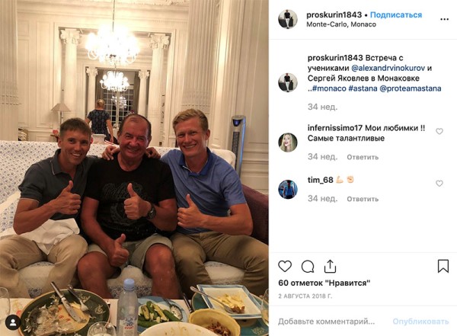Screen dimensions: 457x336
Task: Follow proskurin1843 via Подписаться
Action: [x=396, y=15]
